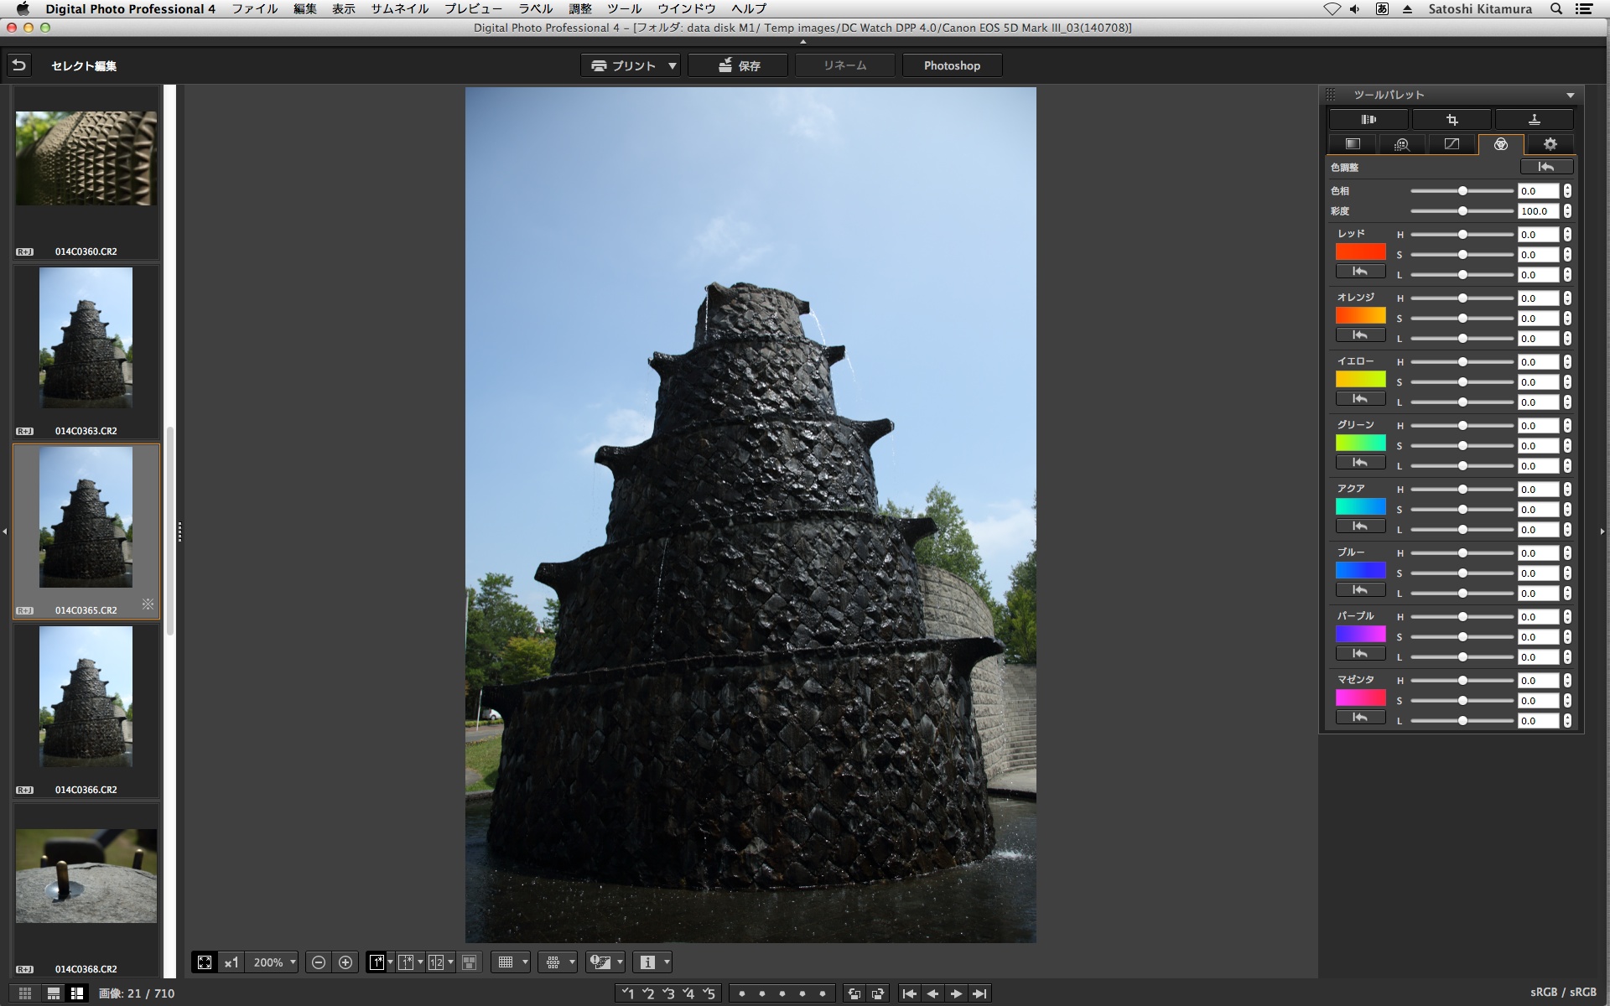Open the grid display dropdown arrow
This screenshot has width=1610, height=1006.
(525, 962)
